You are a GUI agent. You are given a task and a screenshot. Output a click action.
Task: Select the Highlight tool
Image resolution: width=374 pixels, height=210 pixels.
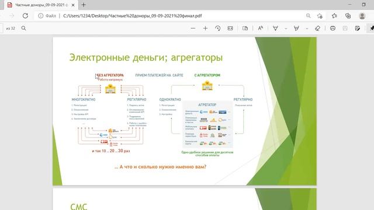click(296, 29)
